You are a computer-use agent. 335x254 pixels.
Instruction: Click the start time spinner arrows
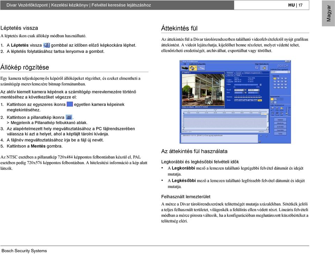click(x=259, y=90)
